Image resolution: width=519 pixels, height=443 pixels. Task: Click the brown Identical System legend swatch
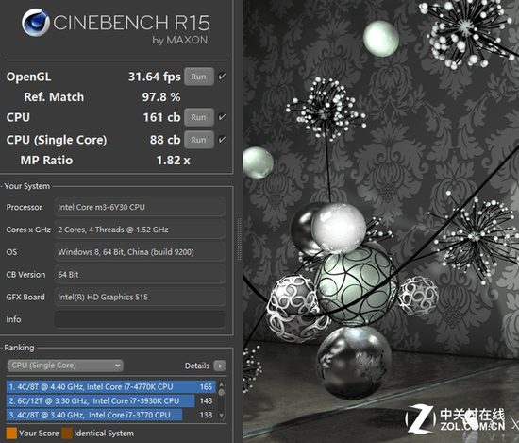tap(67, 434)
